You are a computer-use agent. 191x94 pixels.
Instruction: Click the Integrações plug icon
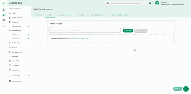[x=10, y=70]
